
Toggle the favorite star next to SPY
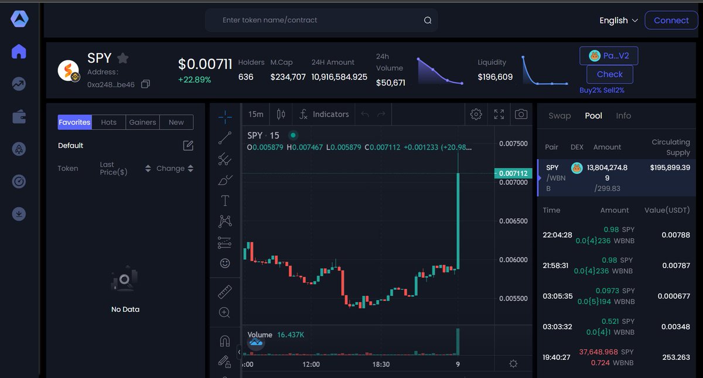[122, 58]
